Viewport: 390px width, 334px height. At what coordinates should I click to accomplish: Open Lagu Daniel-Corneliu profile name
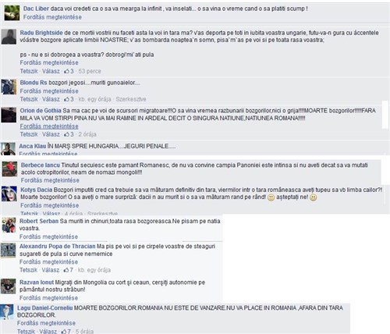coord(45,308)
